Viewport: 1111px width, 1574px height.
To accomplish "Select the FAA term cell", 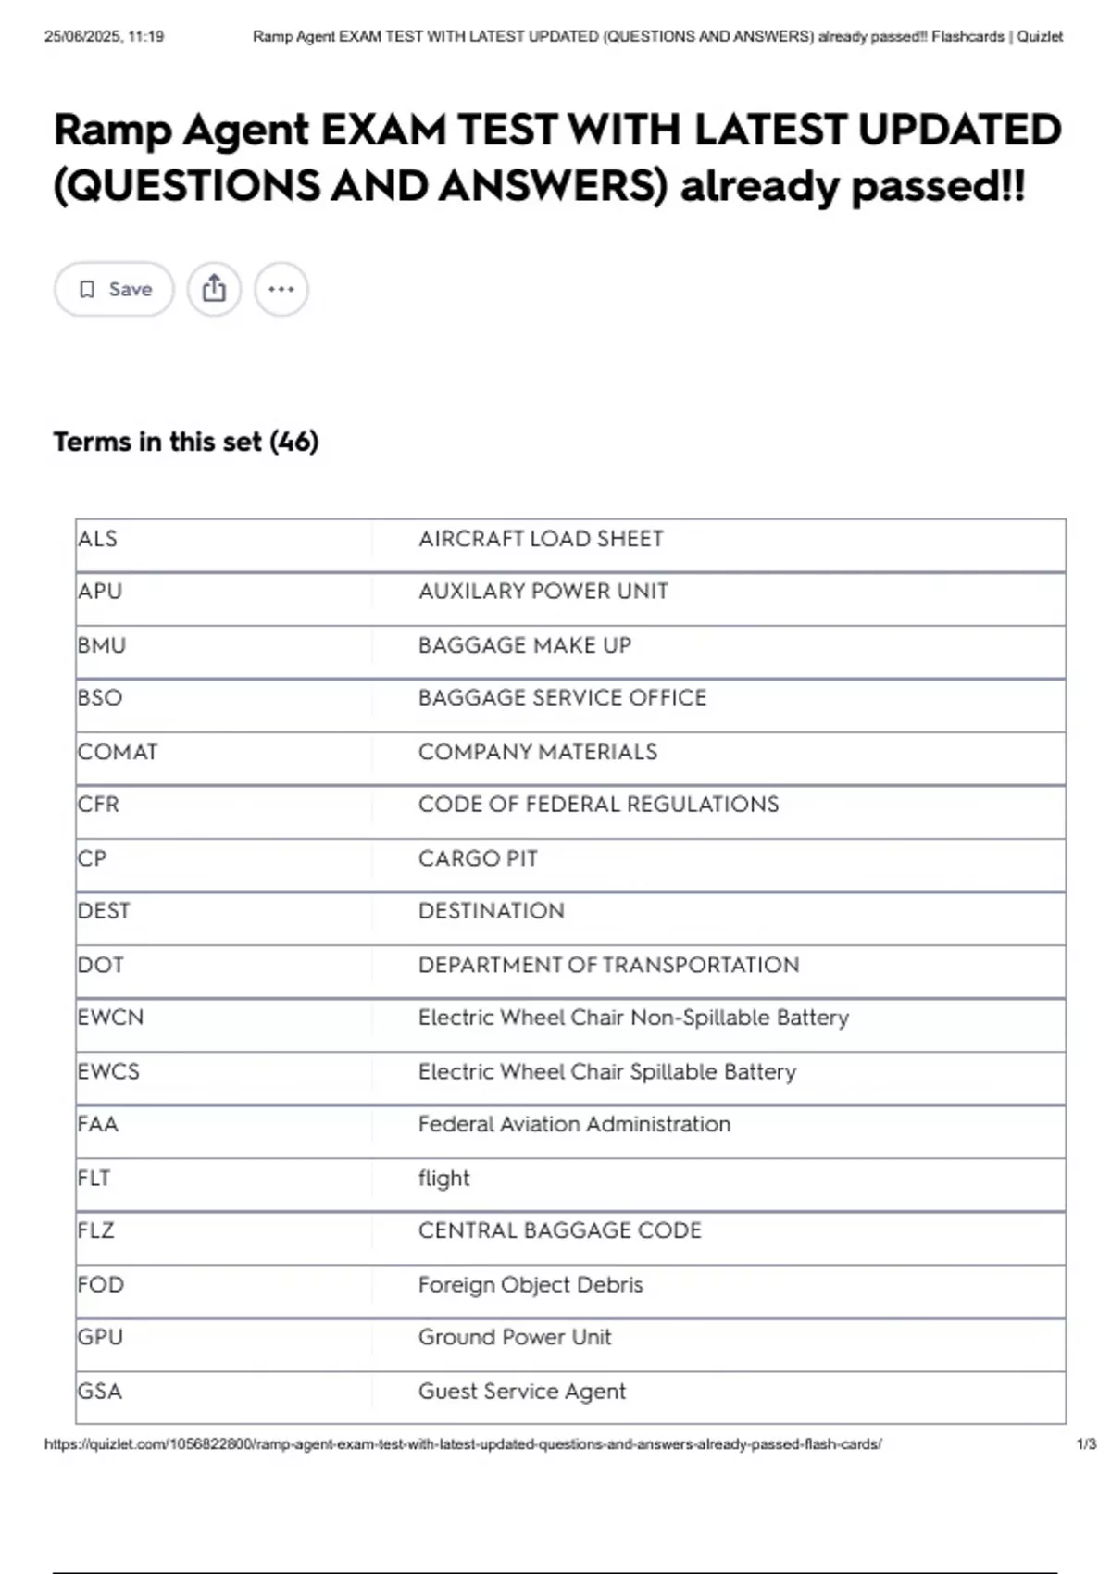I will pyautogui.click(x=98, y=1124).
